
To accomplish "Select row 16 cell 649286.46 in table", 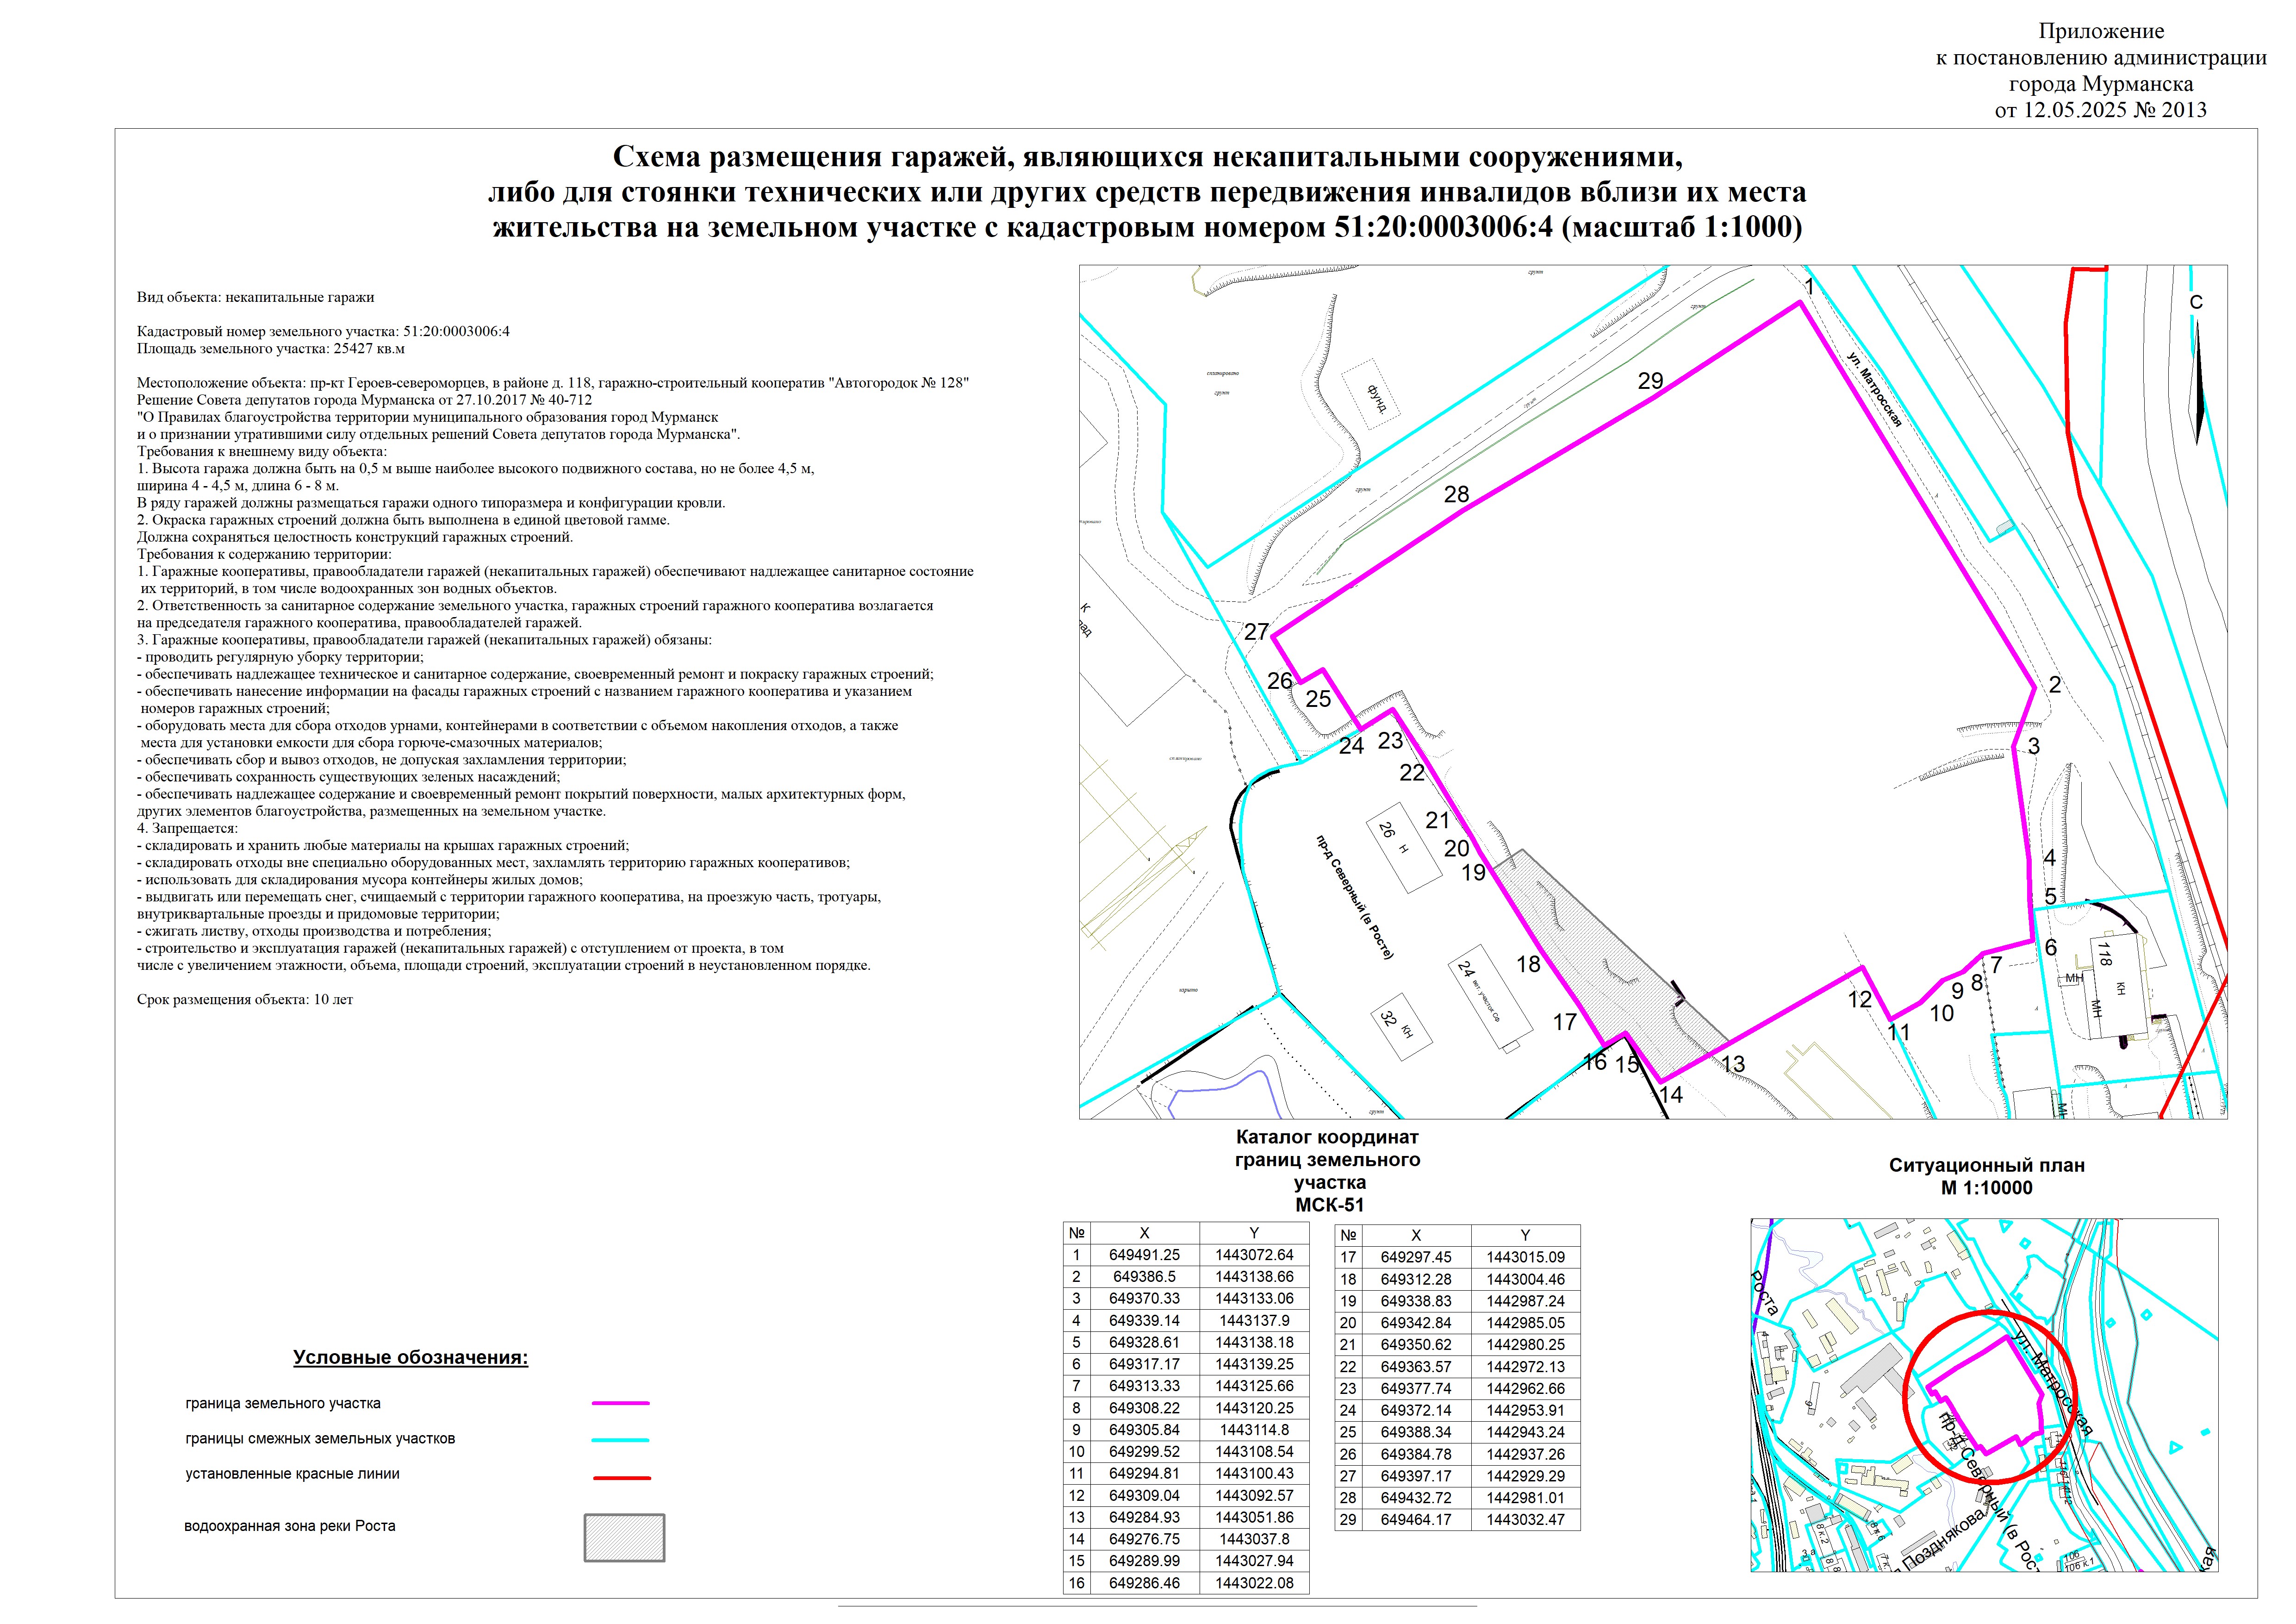I will 1144,1583.
